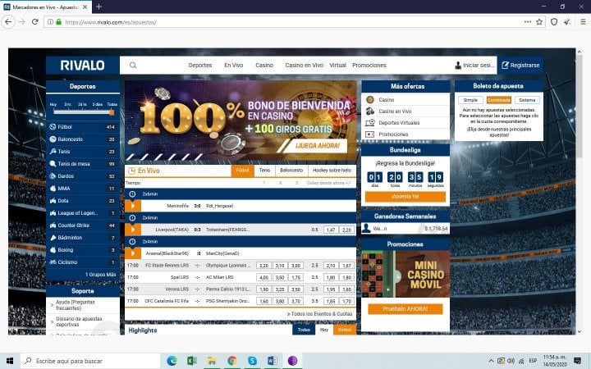Select the Combinada bet type

coord(499,100)
